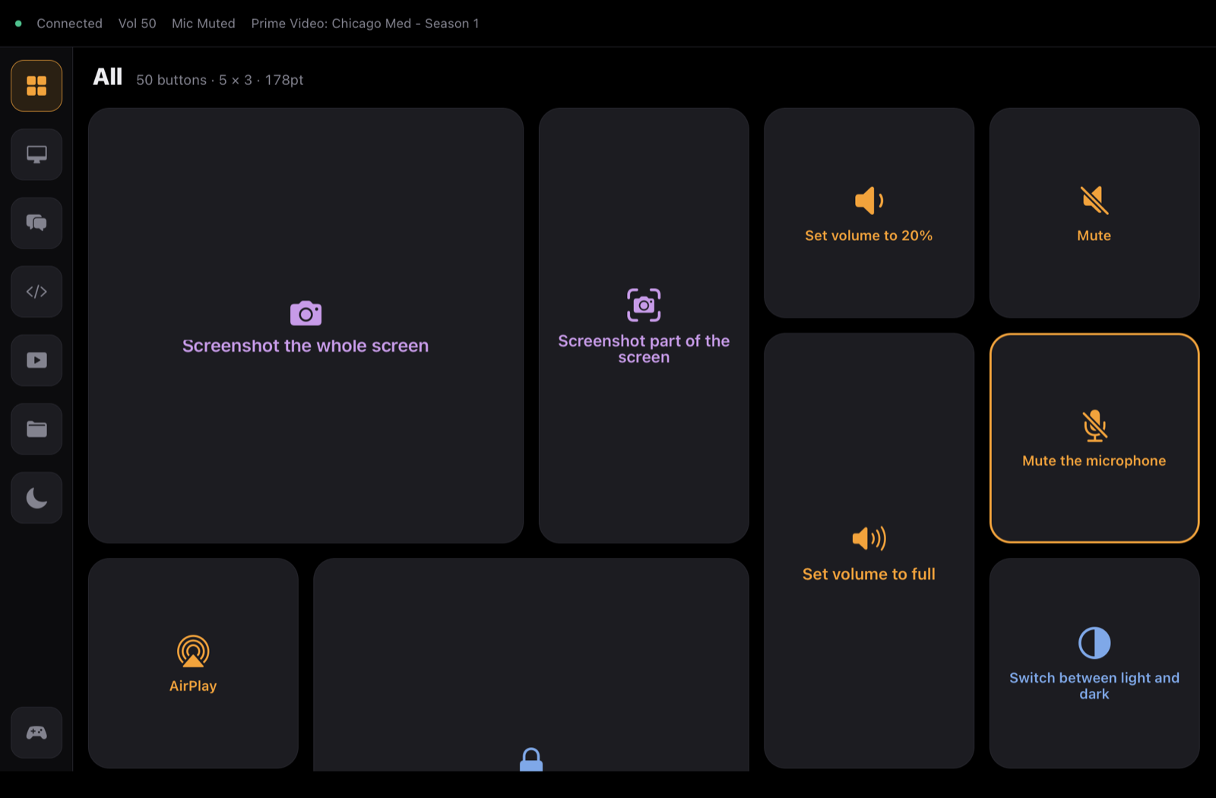Click the Mic Muted status text
The height and width of the screenshot is (798, 1216).
(204, 24)
